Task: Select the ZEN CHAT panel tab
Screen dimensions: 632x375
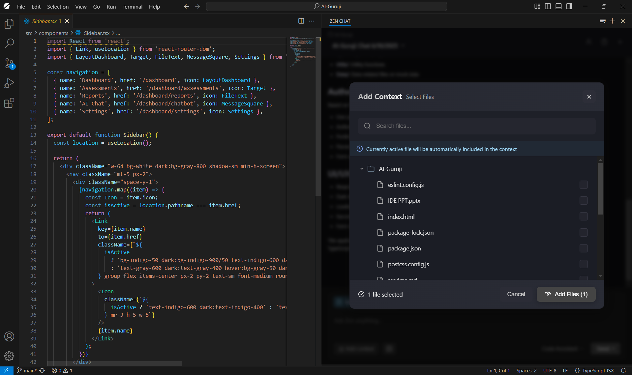Action: [340, 21]
